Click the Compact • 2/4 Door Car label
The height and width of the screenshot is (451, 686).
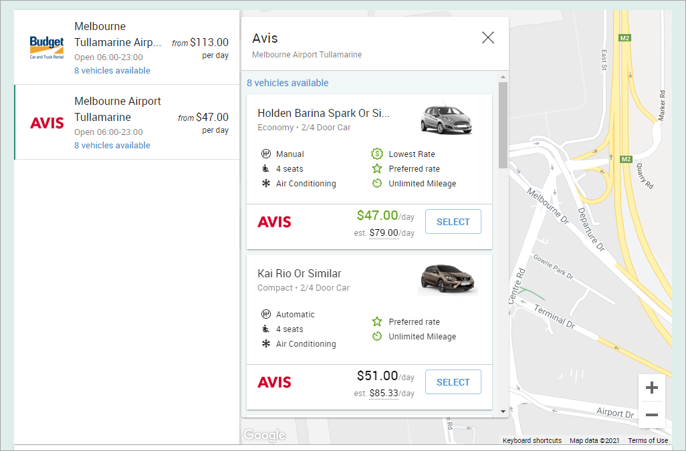tap(304, 288)
